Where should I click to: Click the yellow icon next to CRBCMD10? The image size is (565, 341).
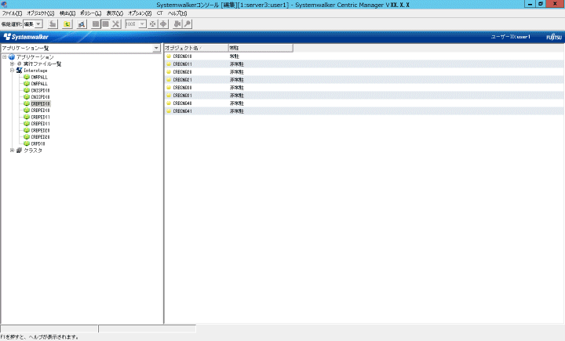coord(168,56)
